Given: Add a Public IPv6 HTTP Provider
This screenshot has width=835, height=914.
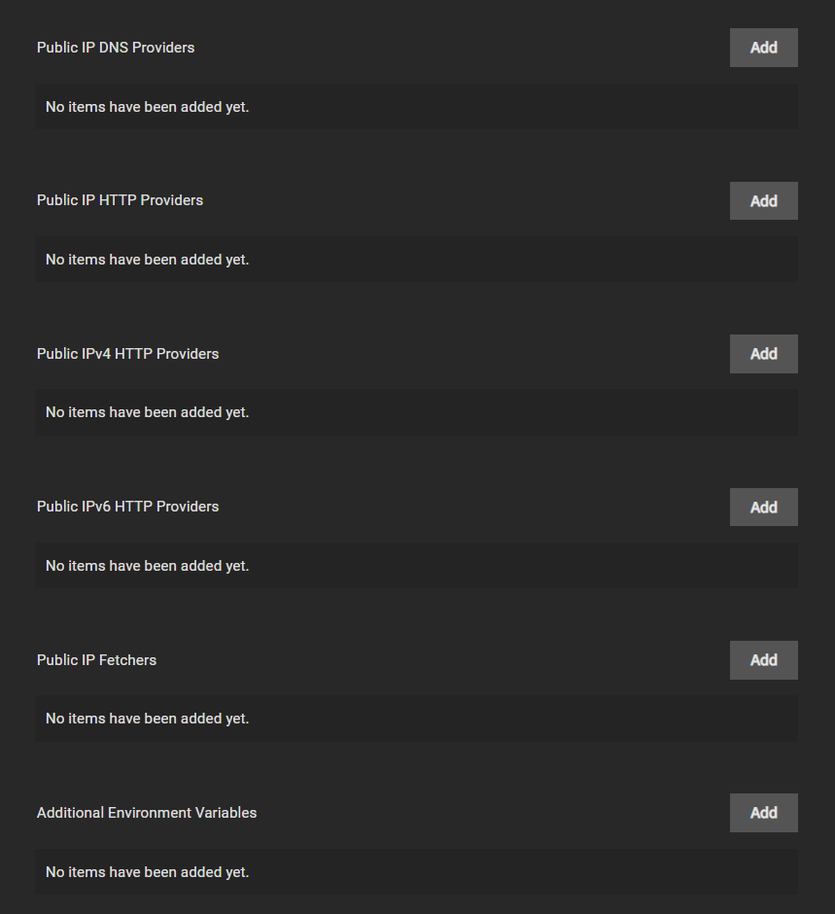Looking at the screenshot, I should 763,508.
